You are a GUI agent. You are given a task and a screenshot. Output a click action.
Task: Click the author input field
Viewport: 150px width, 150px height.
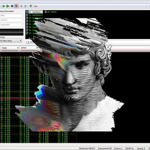click(x=11, y=20)
